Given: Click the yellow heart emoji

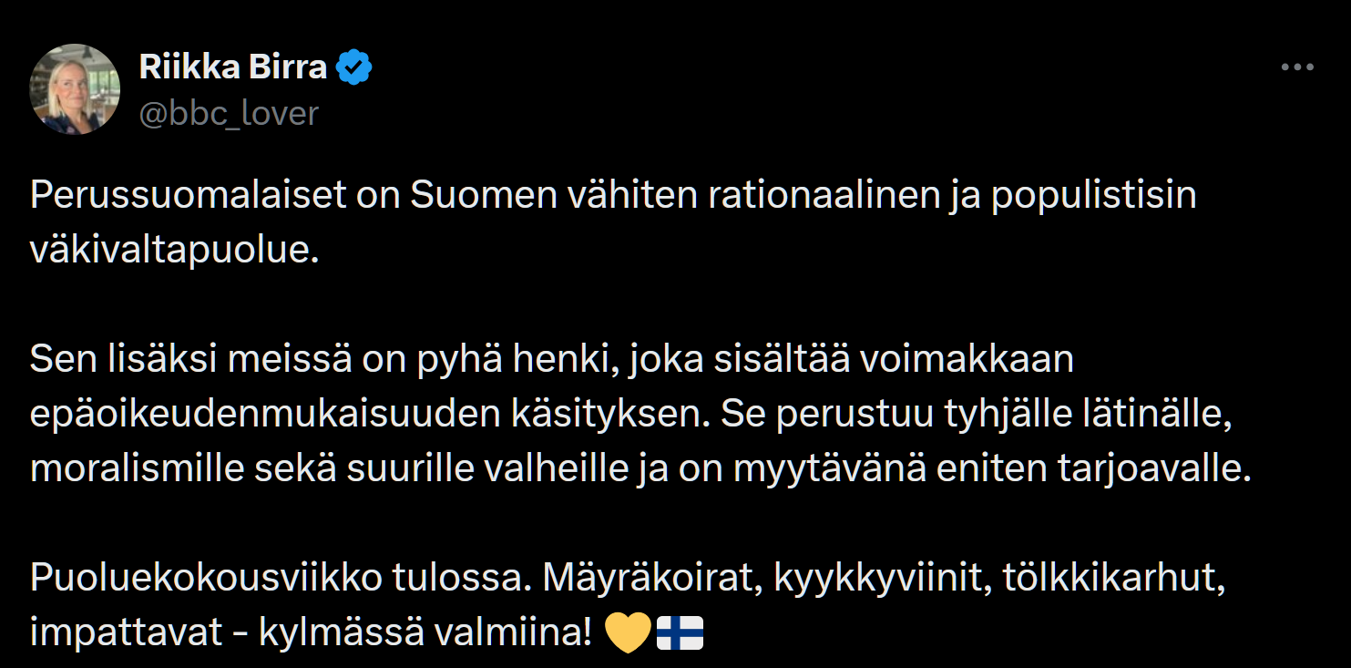Looking at the screenshot, I should point(627,632).
